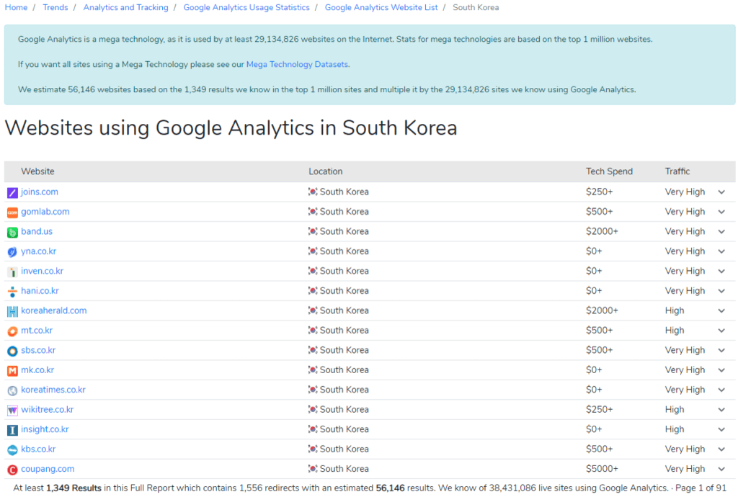Expand the coupang.com row chevron
The width and height of the screenshot is (738, 497).
click(x=721, y=469)
